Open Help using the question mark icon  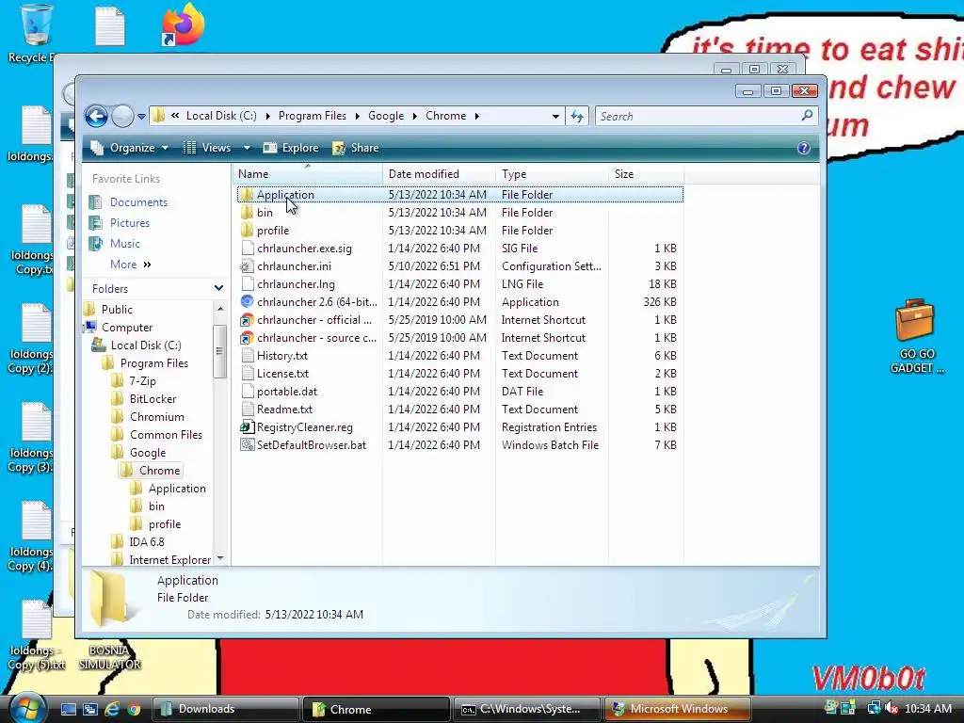click(804, 148)
